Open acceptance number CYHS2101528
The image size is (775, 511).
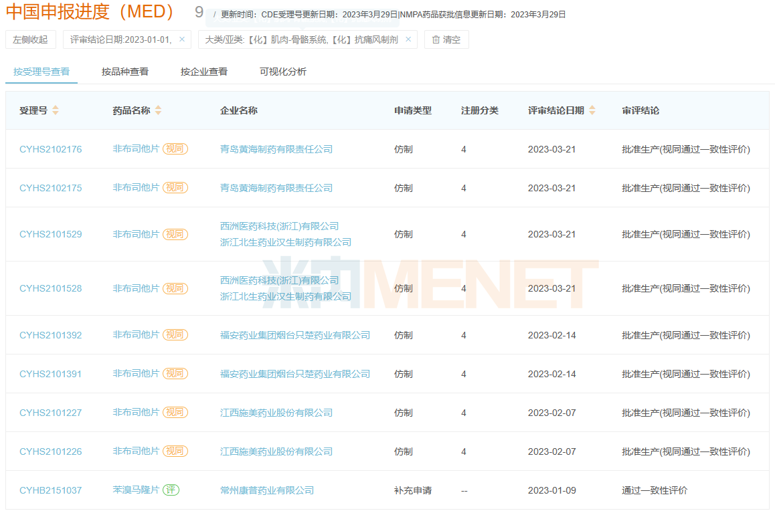pos(50,288)
